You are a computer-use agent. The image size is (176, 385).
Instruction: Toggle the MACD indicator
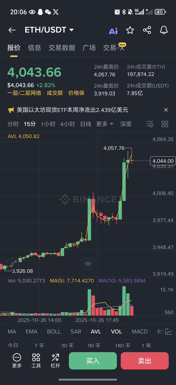(140, 331)
